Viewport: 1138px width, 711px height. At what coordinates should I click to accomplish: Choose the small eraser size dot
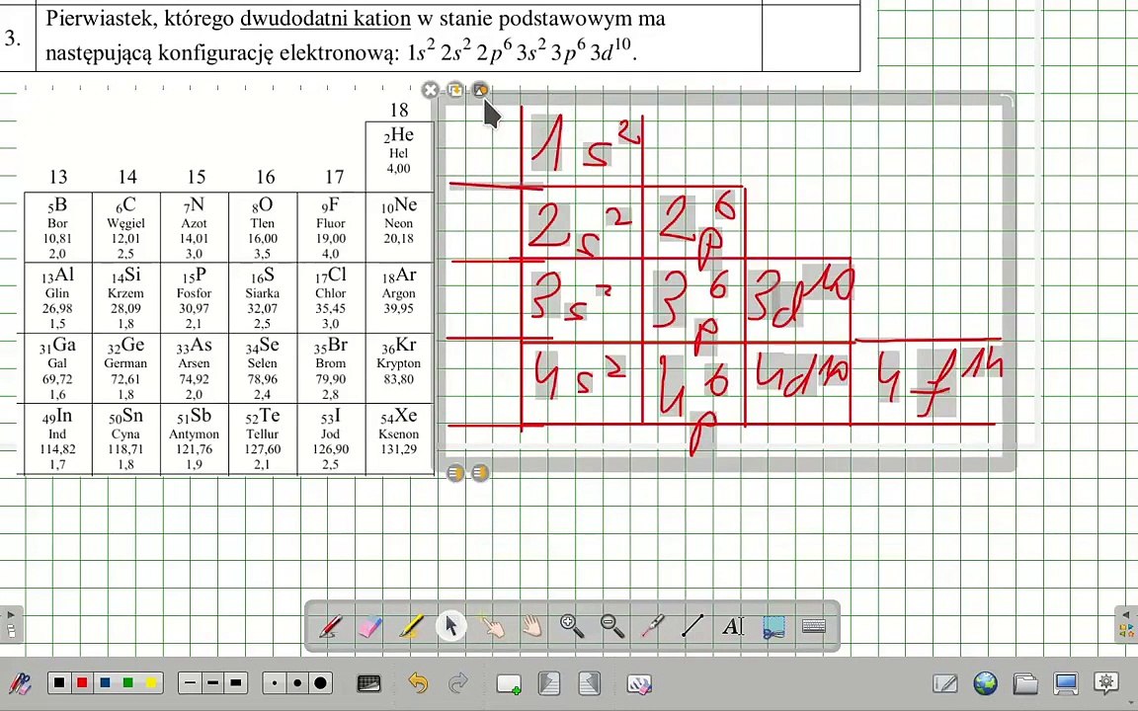pyautogui.click(x=275, y=683)
